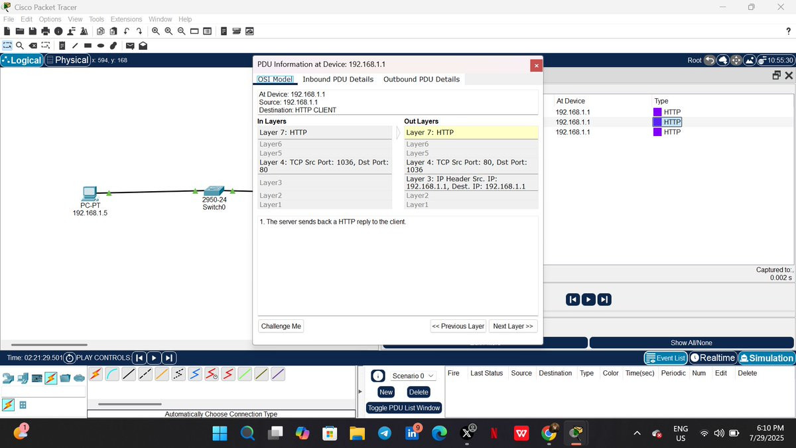Screen dimensions: 796x448
Task: Click the Set Tiled Background icon
Action: point(750,60)
